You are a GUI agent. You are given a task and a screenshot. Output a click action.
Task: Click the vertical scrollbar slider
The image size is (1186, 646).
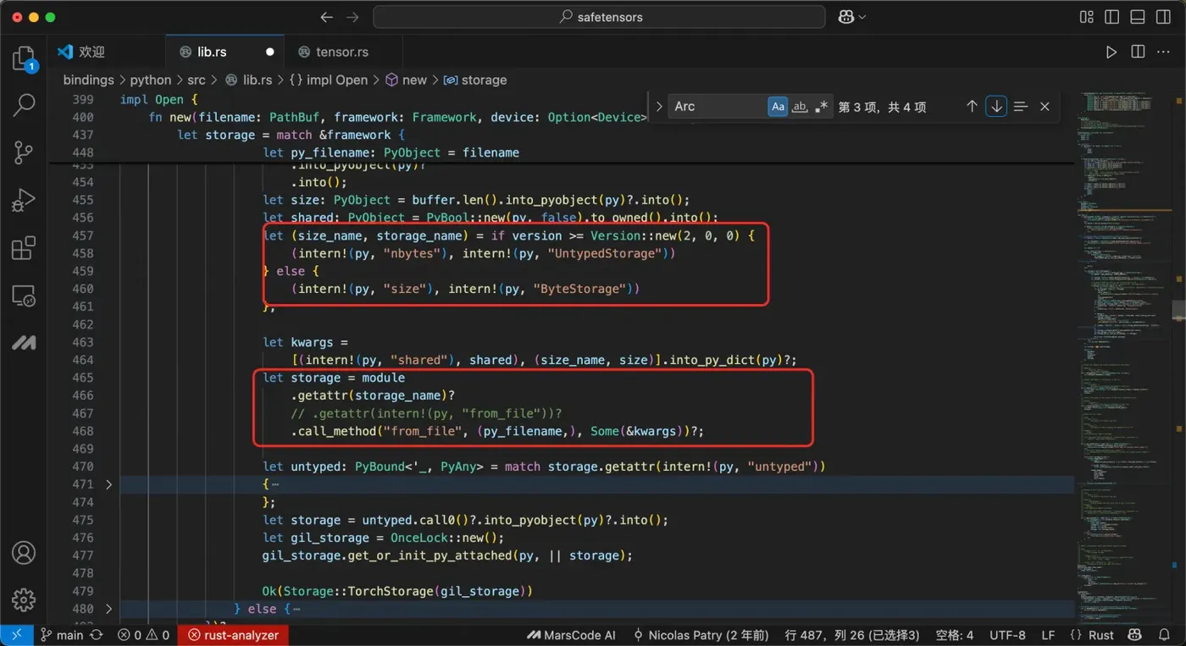(x=1178, y=311)
